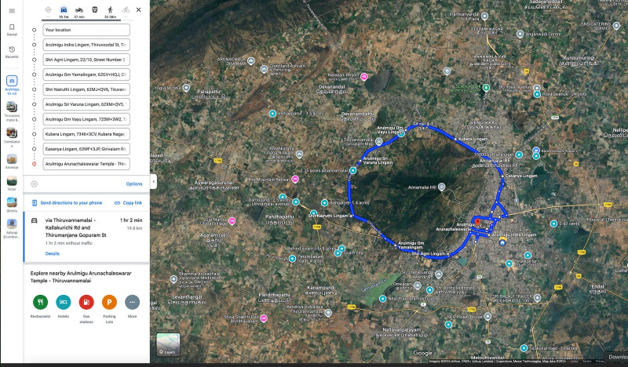
Task: Open the active directions item in sidebar
Action: pyautogui.click(x=12, y=85)
